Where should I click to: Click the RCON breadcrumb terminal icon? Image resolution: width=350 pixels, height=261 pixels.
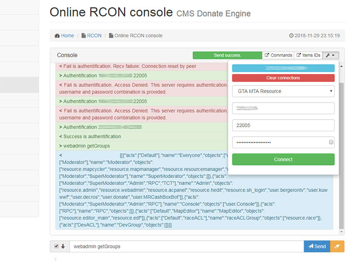click(x=84, y=36)
